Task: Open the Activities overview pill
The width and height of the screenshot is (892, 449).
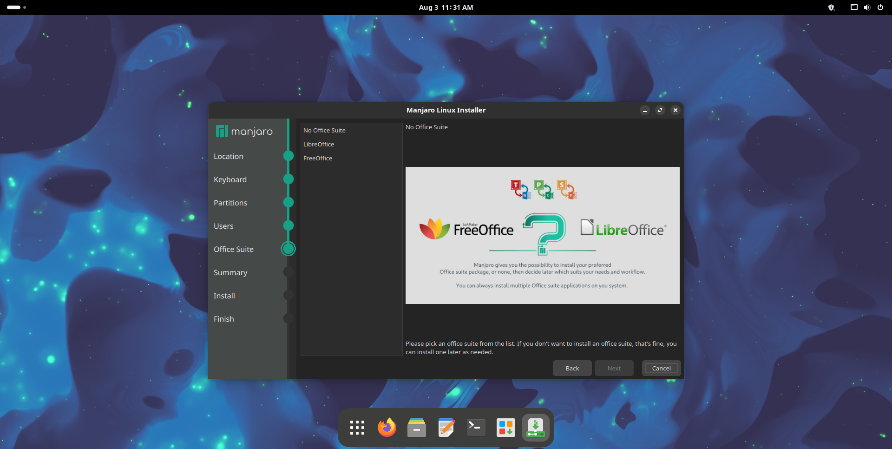Action: 16,7
